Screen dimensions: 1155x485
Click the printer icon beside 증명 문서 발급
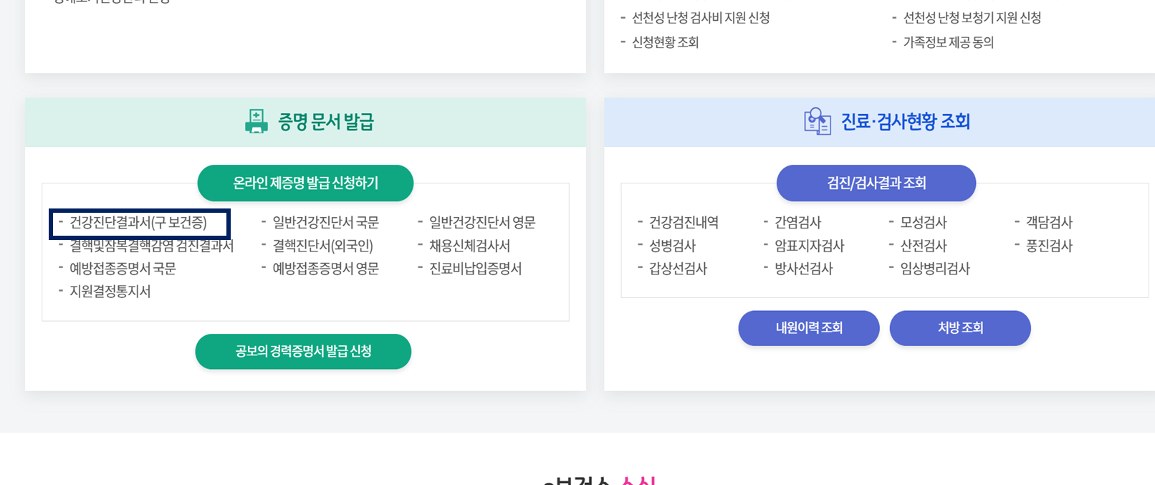(x=254, y=122)
